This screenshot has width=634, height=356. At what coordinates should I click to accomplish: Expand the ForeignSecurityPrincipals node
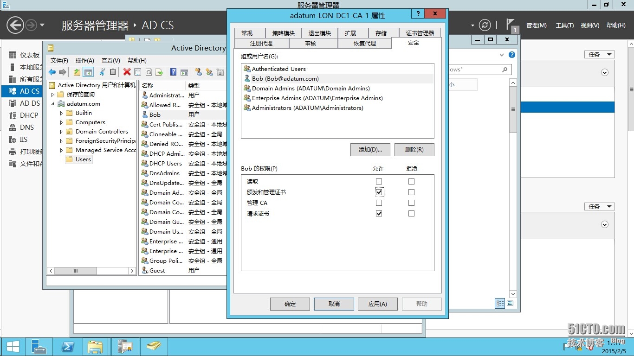[x=61, y=141]
